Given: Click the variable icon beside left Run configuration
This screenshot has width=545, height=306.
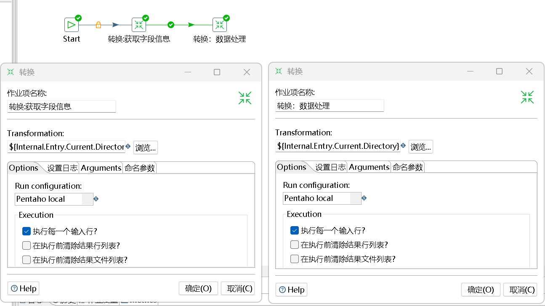Looking at the screenshot, I should tap(96, 199).
